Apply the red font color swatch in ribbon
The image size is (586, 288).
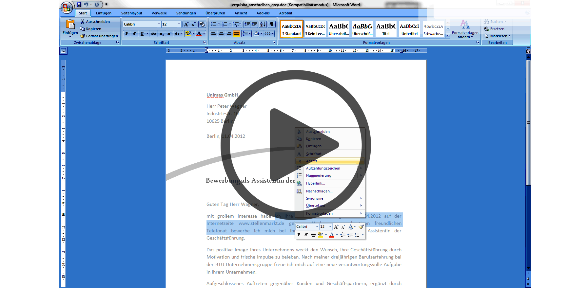coord(199,34)
